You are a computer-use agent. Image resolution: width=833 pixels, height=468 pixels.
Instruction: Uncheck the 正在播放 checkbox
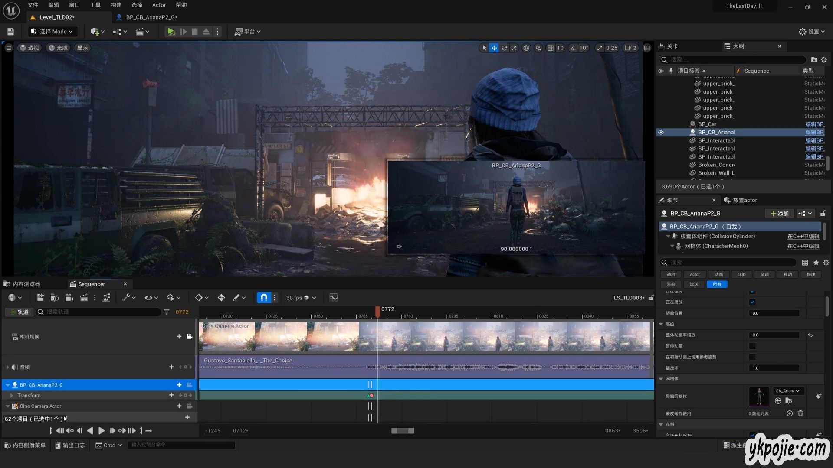[752, 302]
